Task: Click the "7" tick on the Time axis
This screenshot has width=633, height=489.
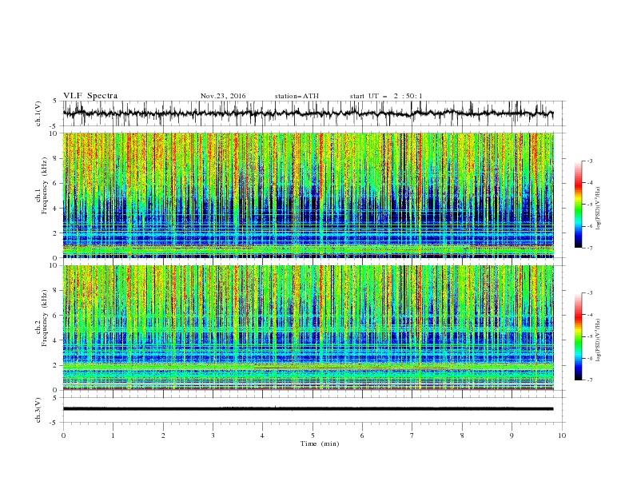Action: [412, 435]
